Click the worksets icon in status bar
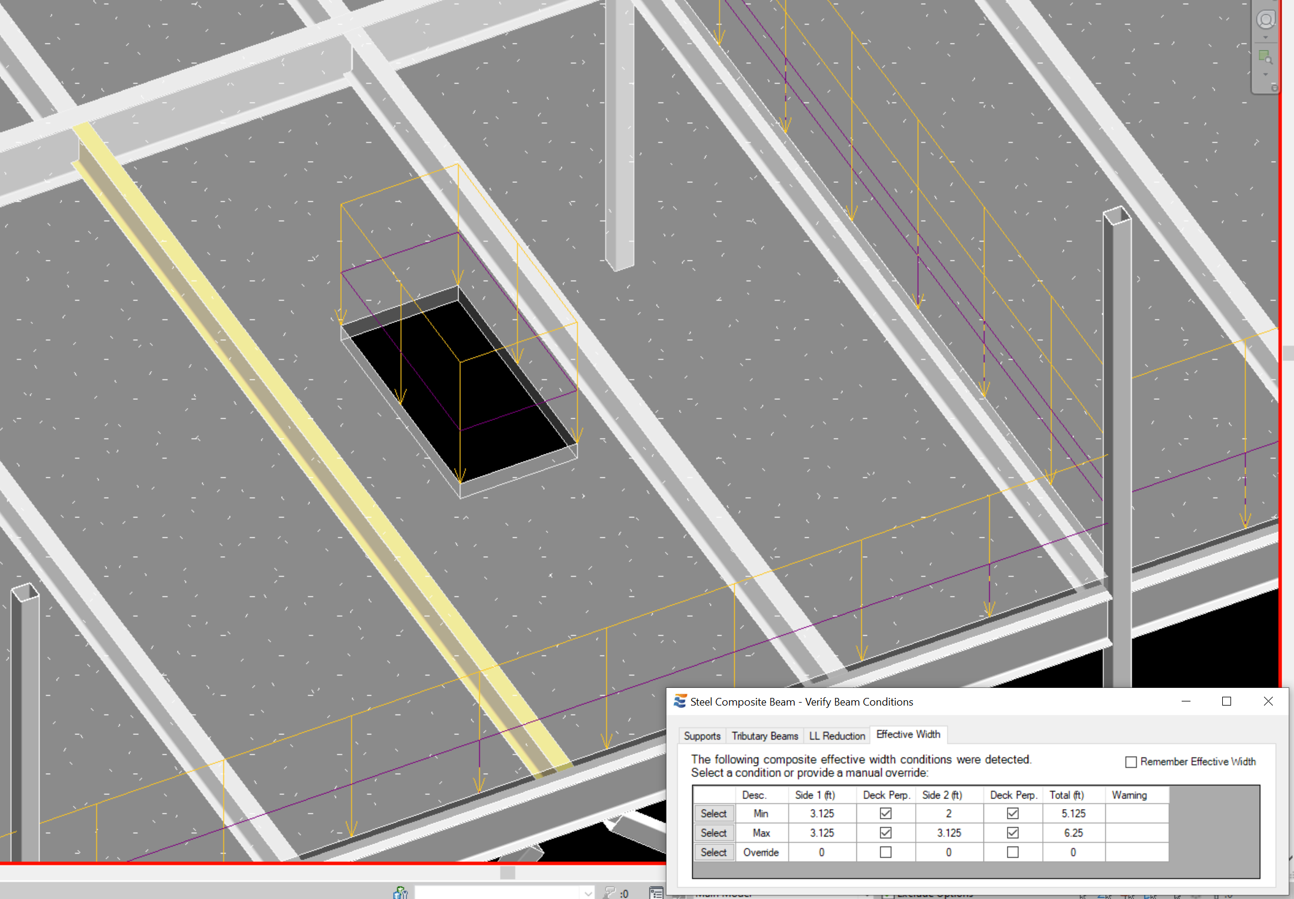This screenshot has height=899, width=1294. pyautogui.click(x=401, y=893)
